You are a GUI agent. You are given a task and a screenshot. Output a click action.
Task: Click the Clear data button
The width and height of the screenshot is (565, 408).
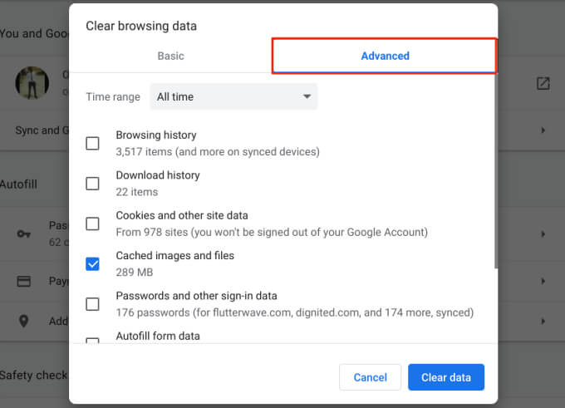click(445, 377)
